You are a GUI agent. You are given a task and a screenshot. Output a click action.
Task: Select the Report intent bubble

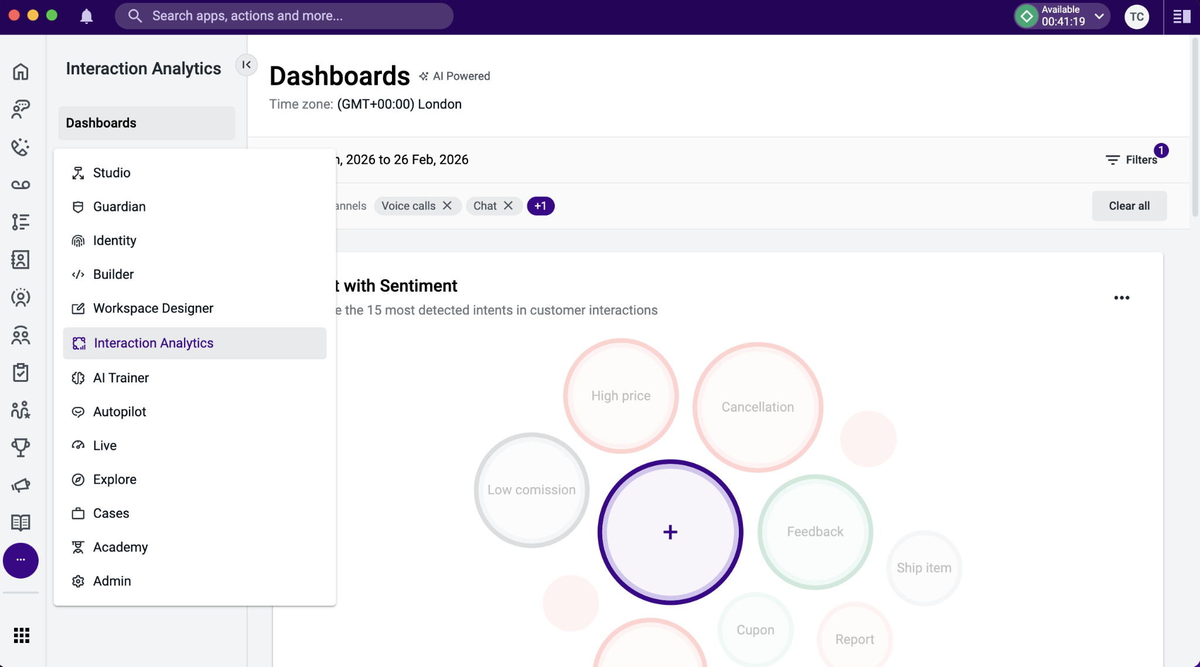[854, 639]
